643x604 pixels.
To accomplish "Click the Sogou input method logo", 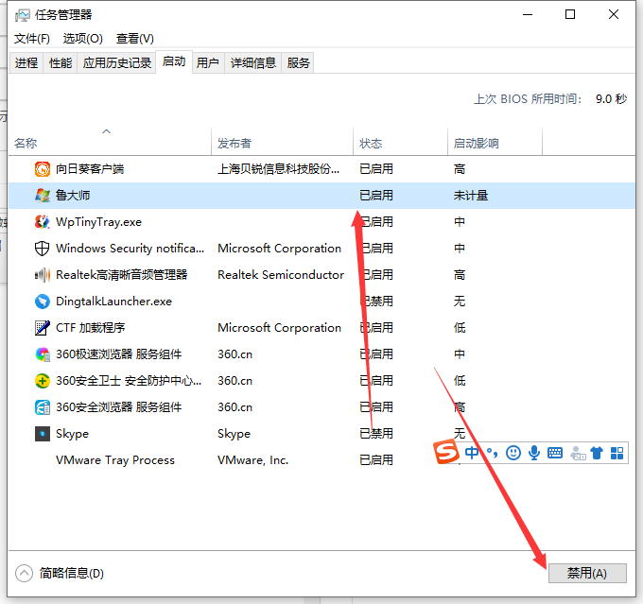I will click(446, 453).
